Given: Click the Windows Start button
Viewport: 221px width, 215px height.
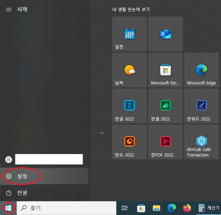Looking at the screenshot, I should point(8,208).
